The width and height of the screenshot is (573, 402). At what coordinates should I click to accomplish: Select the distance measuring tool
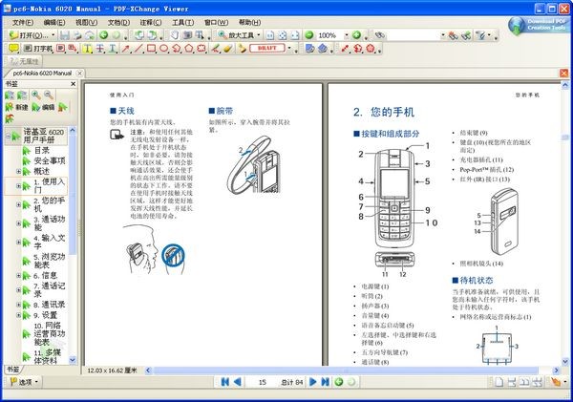pyautogui.click(x=345, y=49)
